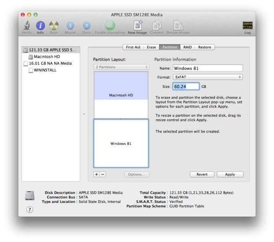Click the Mount toolbar icon
The width and height of the screenshot is (274, 242).
point(70,26)
